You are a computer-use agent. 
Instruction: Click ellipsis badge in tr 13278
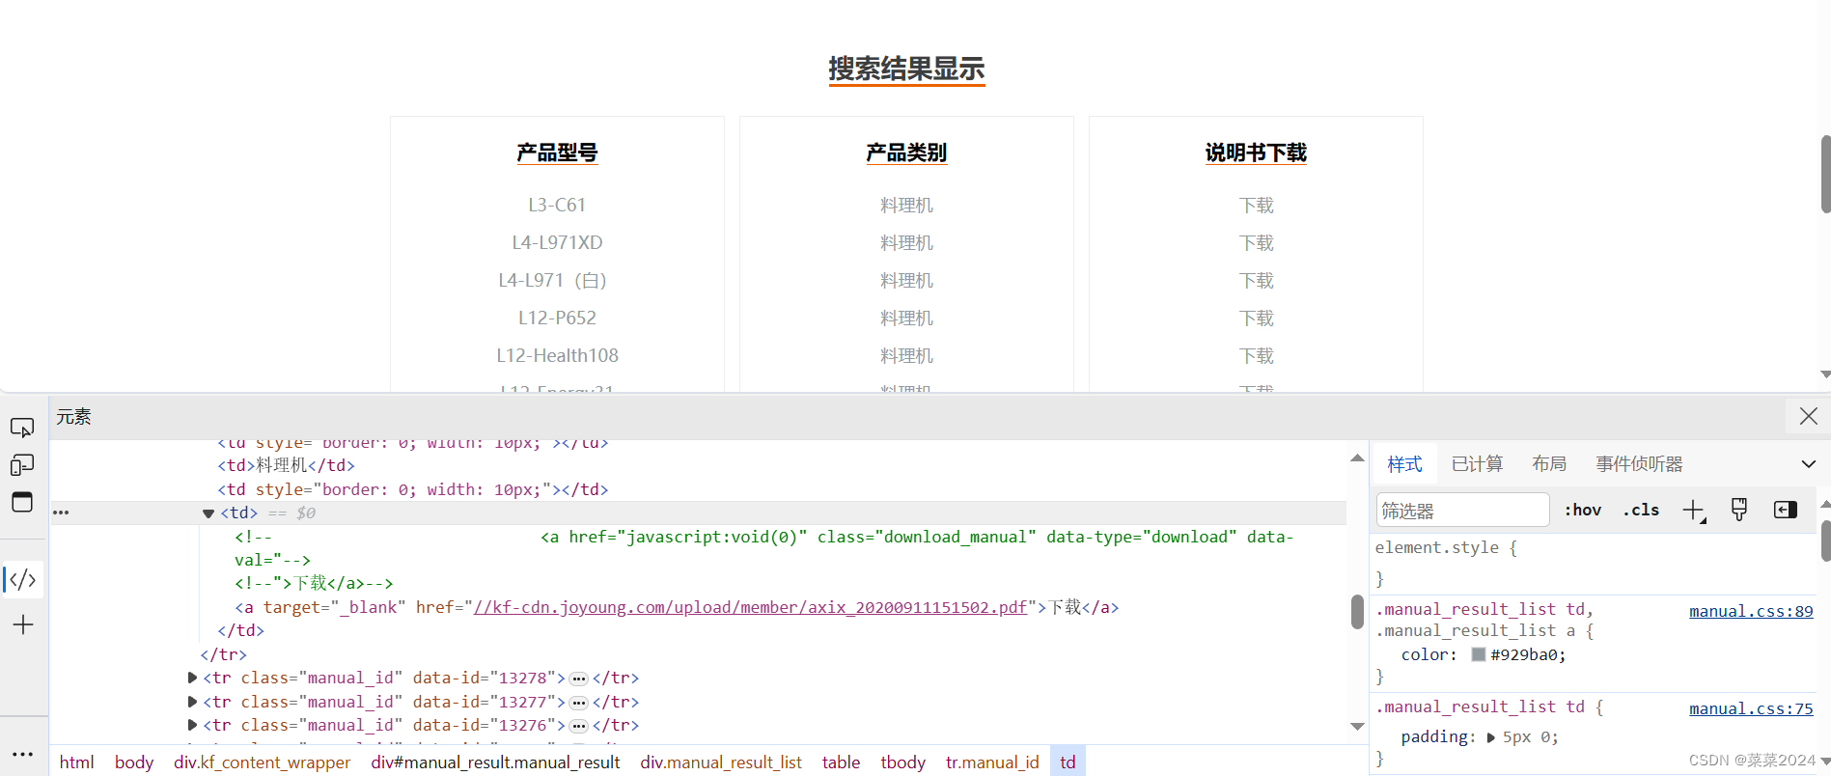pyautogui.click(x=579, y=679)
